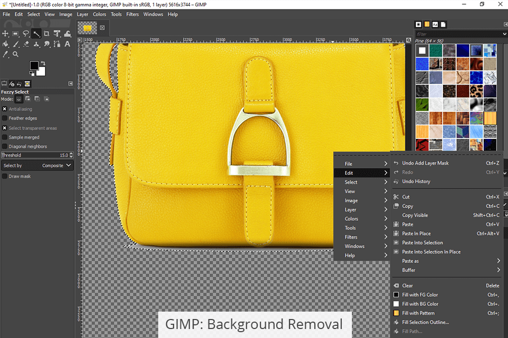Switch to the Fonts tab in dock
The width and height of the screenshot is (508, 338).
click(435, 24)
